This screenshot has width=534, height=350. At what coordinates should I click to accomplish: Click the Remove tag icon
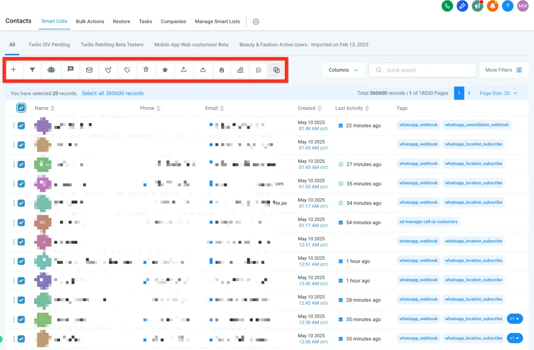click(x=127, y=70)
